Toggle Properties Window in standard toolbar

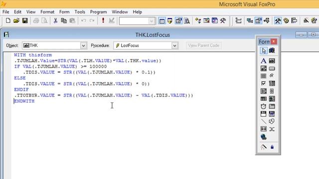(178, 21)
